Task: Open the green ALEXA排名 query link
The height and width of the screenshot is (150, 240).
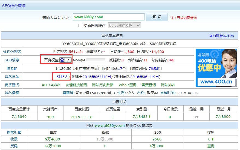Action: (x=51, y=85)
